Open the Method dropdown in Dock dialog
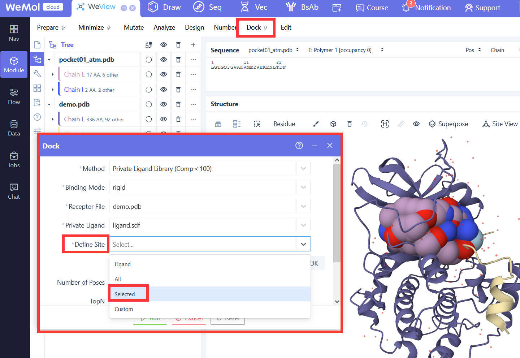 click(x=210, y=168)
